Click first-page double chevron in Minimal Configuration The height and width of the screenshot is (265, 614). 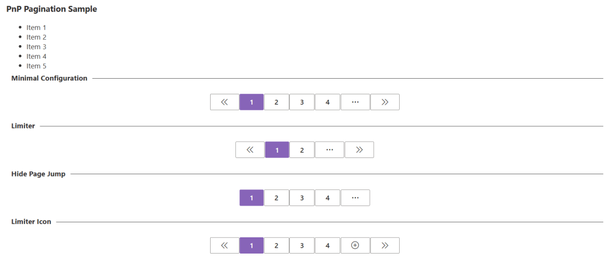coord(224,102)
